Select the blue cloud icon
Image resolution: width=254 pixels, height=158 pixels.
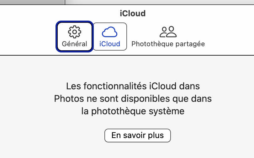(110, 32)
